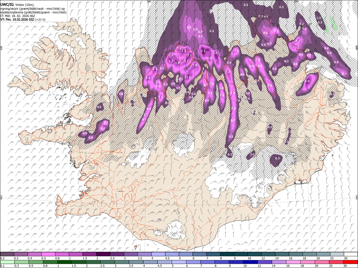
Task: Click the bright pink 0.5 swatch in top legend row
Action: click(x=48, y=254)
